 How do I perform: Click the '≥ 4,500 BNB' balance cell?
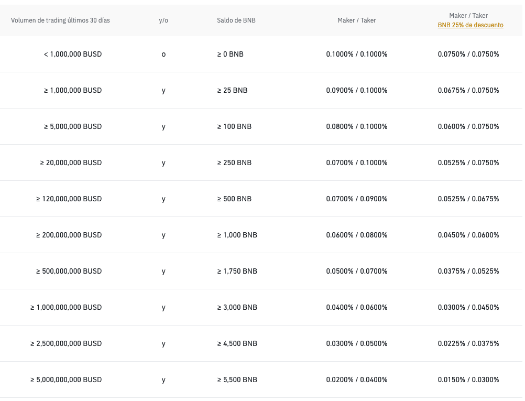click(237, 344)
